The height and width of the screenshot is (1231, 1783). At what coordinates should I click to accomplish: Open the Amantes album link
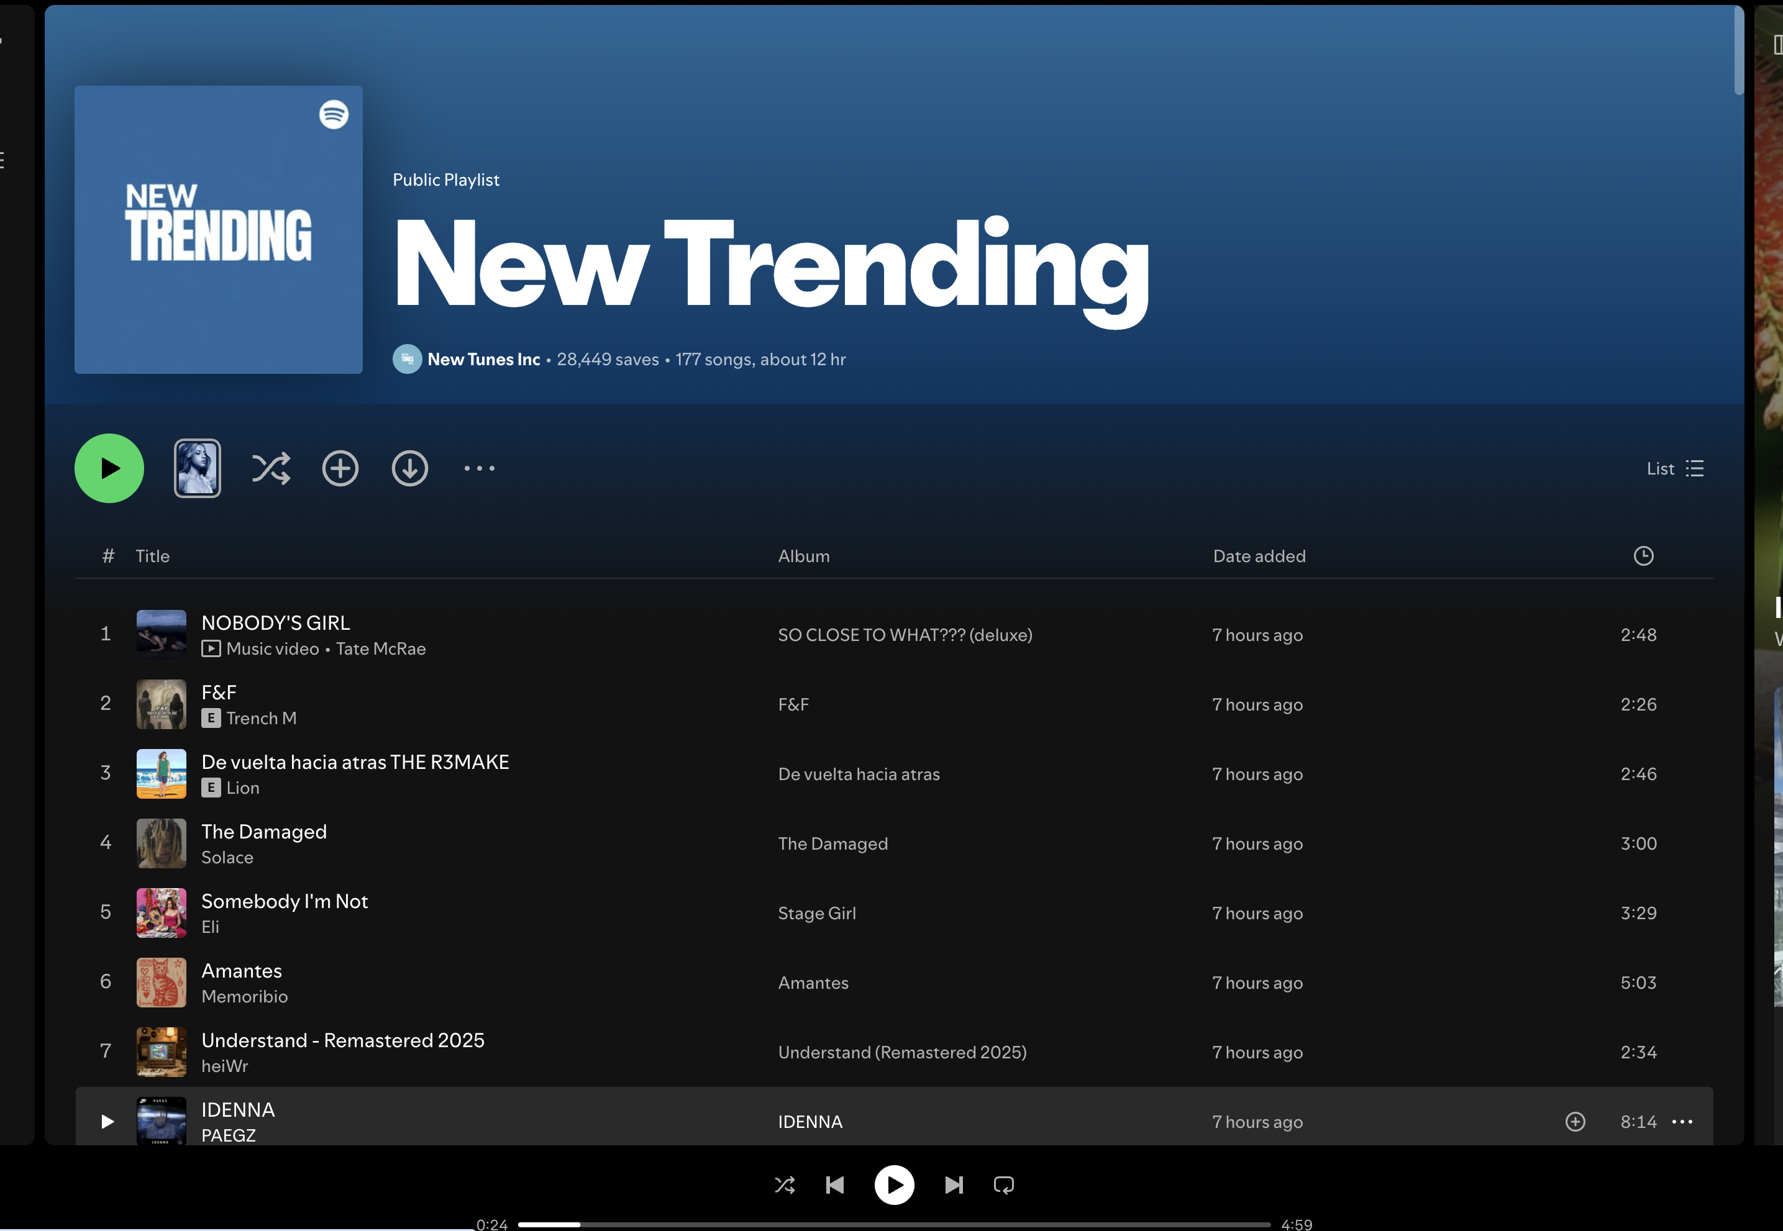tap(813, 983)
